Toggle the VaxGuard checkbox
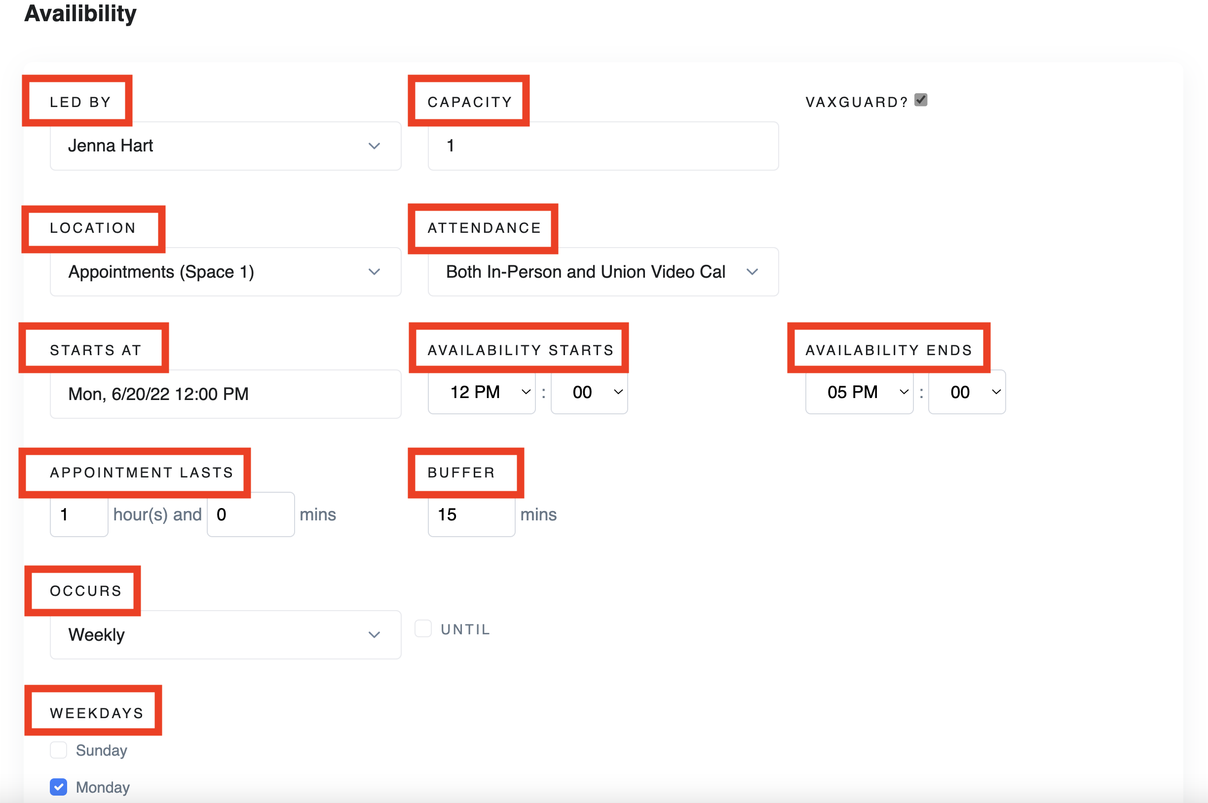The width and height of the screenshot is (1208, 803). 921,99
